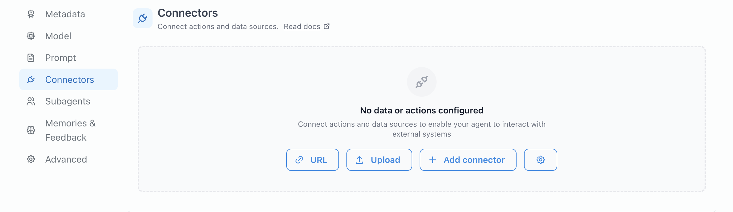This screenshot has height=212, width=733.
Task: Click the Subagents people icon in sidebar
Action: point(31,101)
